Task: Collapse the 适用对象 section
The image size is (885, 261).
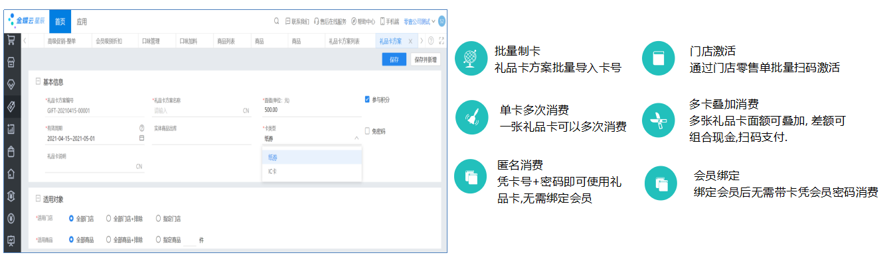Action: tap(38, 199)
